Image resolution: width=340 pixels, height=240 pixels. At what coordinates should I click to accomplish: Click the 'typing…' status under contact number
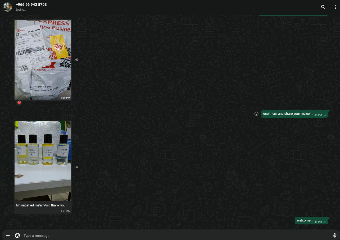[21, 10]
